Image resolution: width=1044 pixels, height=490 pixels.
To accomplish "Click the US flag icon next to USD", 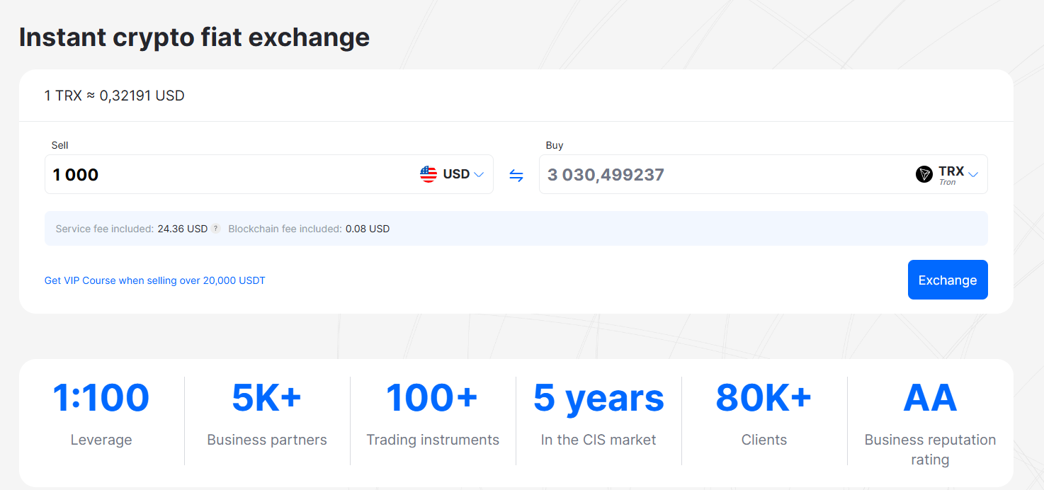I will 429,173.
